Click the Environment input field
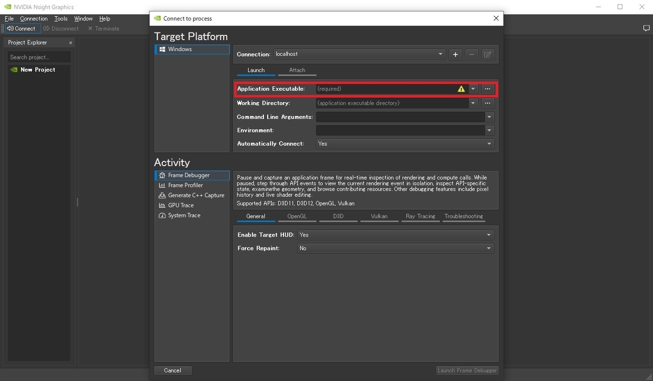 (x=400, y=130)
